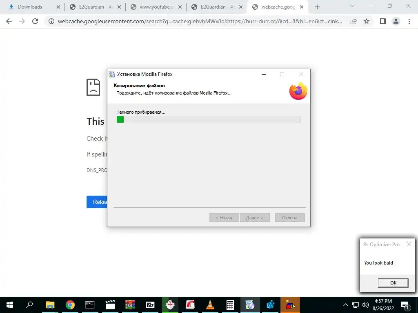Open the volume control in system tray
The width and height of the screenshot is (418, 313).
(365, 305)
